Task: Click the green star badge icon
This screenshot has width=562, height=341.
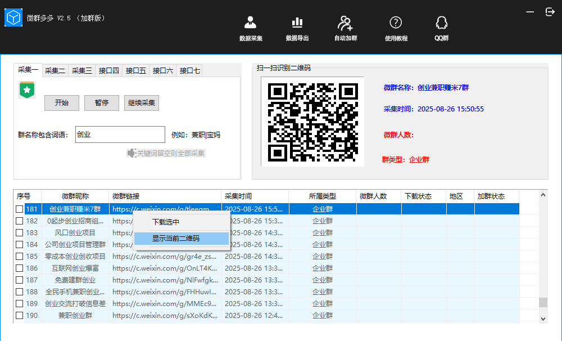Action: click(x=26, y=90)
